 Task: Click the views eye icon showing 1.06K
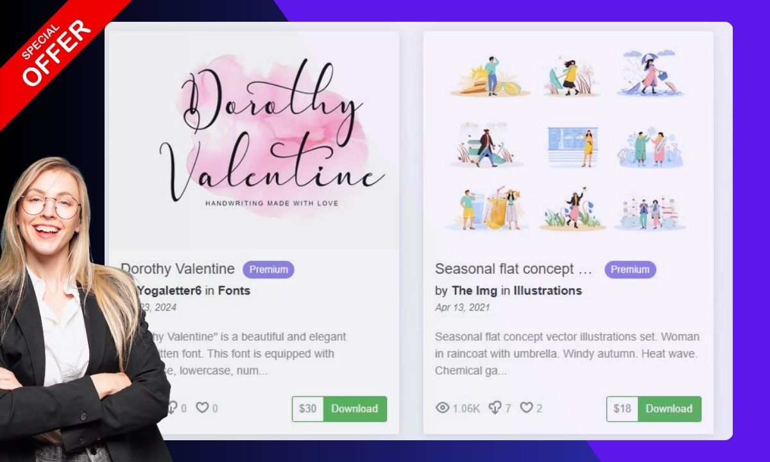click(442, 408)
